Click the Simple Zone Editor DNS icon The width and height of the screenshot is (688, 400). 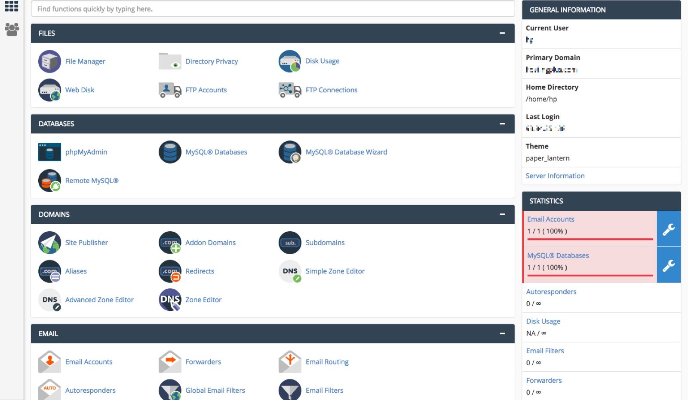290,271
